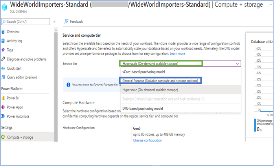Click the purple Tags icon
This screenshot has height=167, width=274.
click(3, 50)
